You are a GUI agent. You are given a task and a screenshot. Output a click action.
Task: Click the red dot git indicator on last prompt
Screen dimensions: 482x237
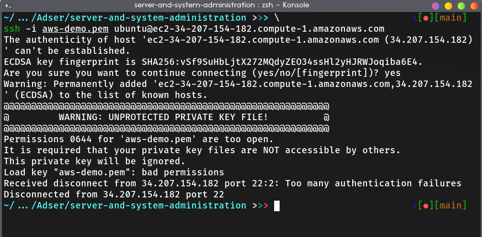426,206
